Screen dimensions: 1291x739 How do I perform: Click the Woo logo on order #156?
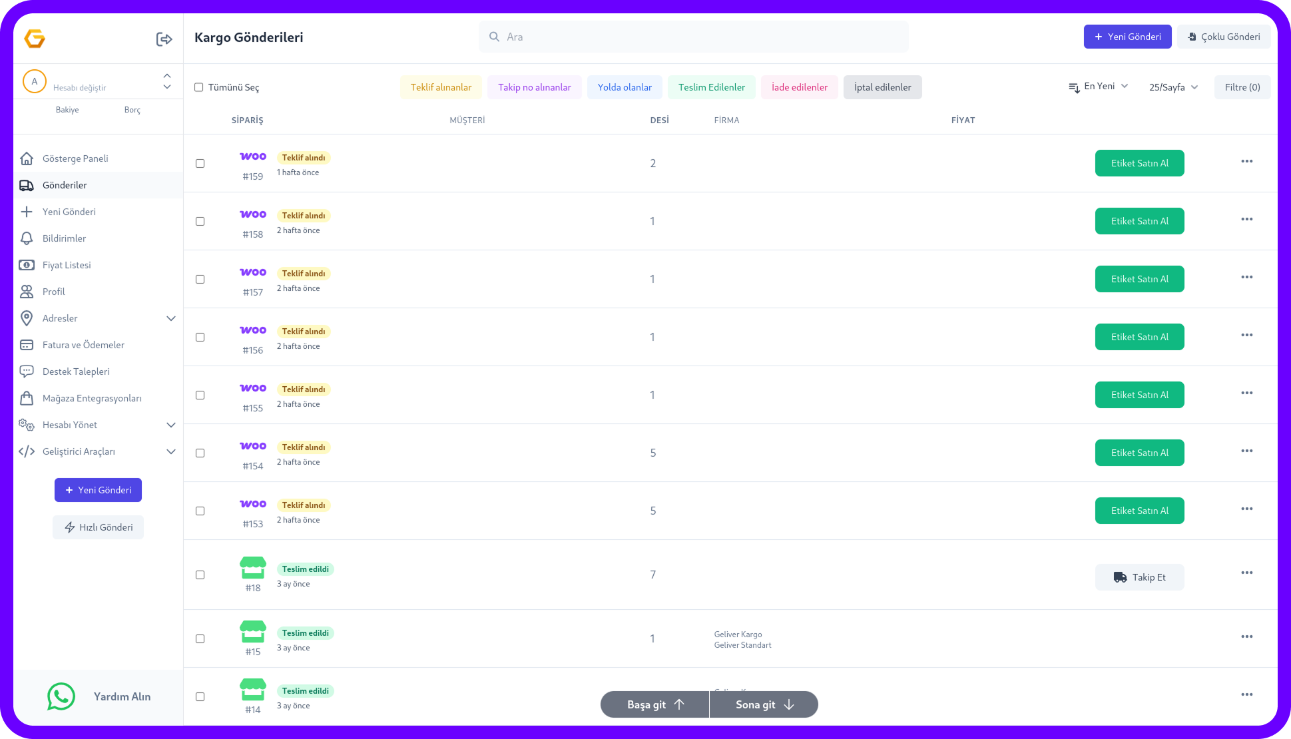click(x=253, y=330)
